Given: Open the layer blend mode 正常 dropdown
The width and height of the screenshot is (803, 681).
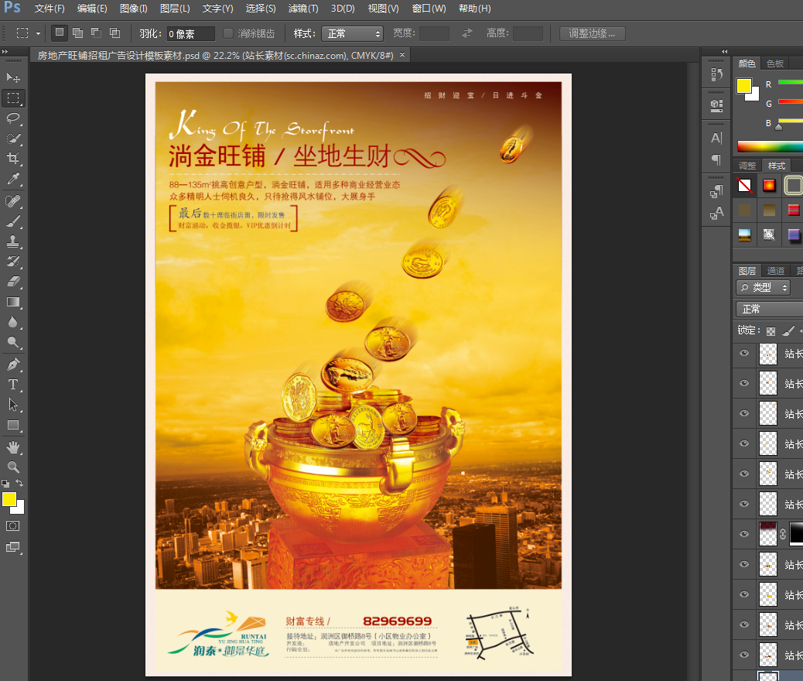Looking at the screenshot, I should click(x=769, y=310).
